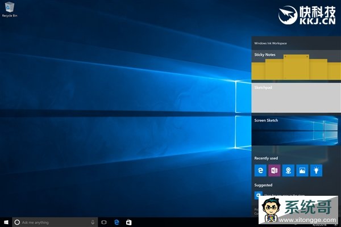The height and width of the screenshot is (227, 341).
Task: Click the Store icon under Suggested
Action: [259, 195]
